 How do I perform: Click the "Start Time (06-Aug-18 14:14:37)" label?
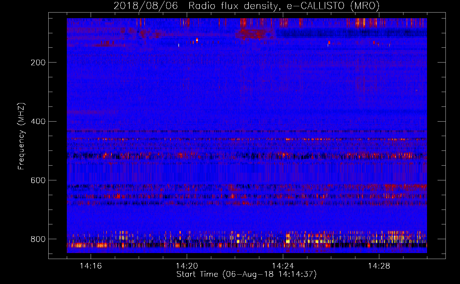click(x=246, y=274)
